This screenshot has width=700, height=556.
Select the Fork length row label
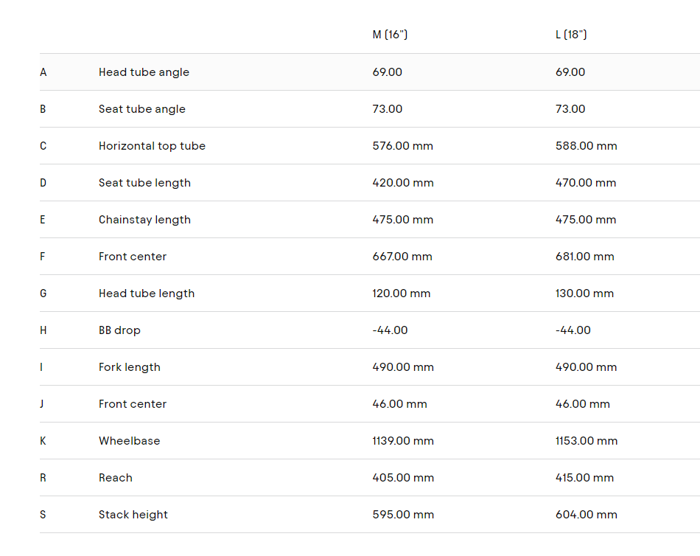coord(130,367)
